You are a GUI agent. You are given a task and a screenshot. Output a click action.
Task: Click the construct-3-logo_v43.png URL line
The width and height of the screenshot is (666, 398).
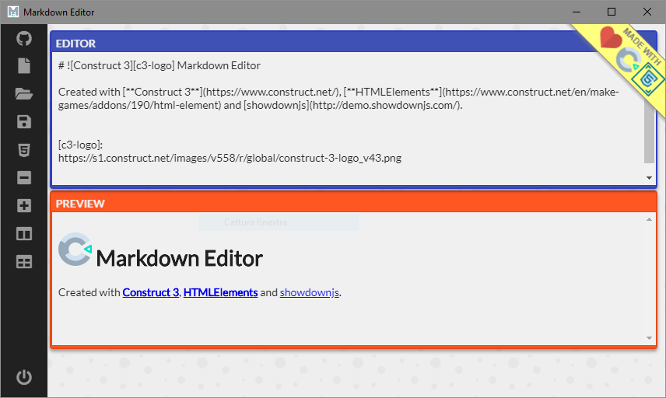[230, 158]
